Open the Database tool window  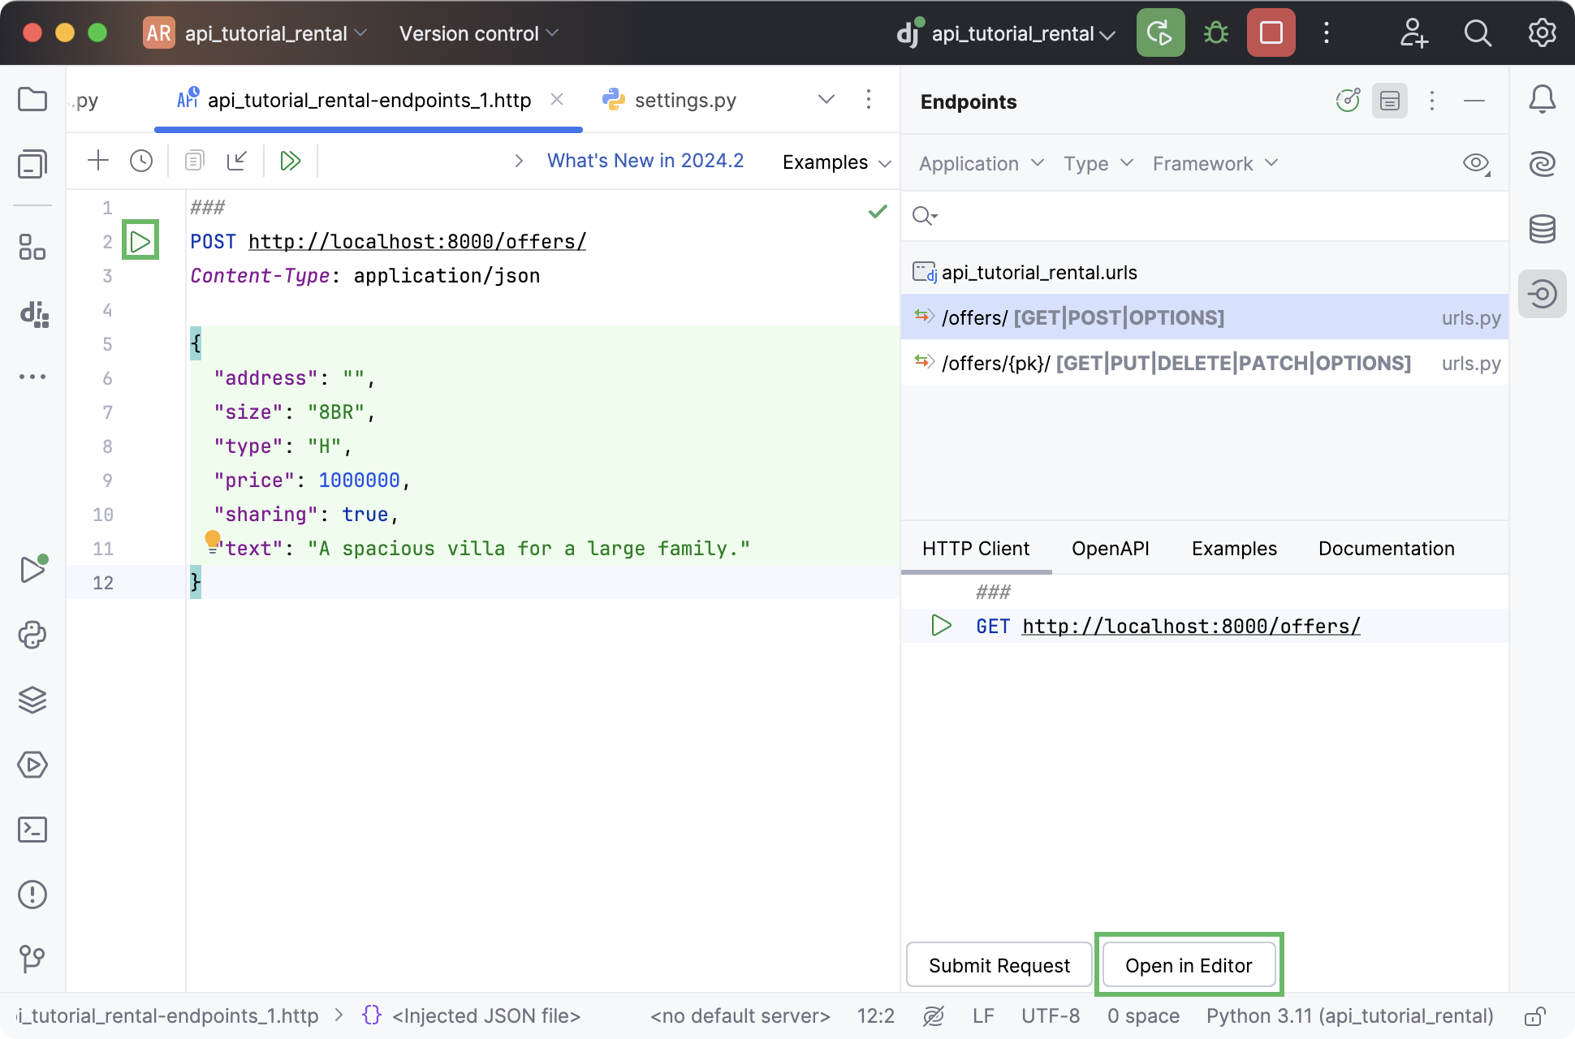point(1542,229)
